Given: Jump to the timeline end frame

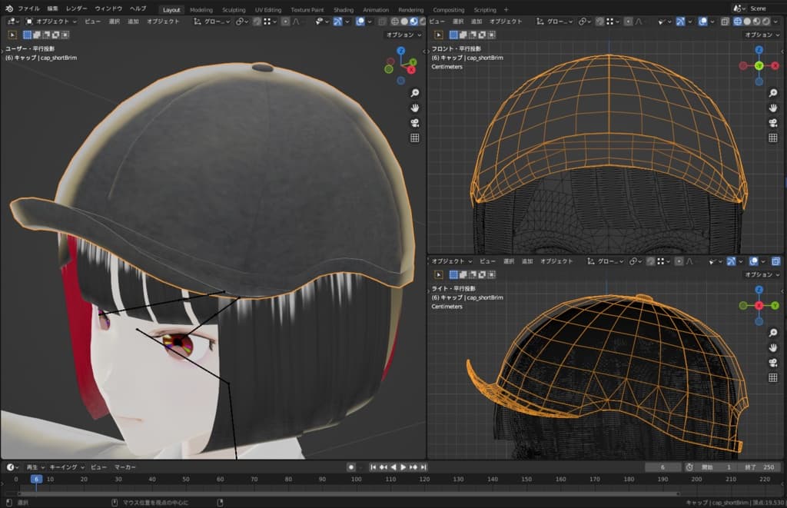Looking at the screenshot, I should pyautogui.click(x=423, y=467).
